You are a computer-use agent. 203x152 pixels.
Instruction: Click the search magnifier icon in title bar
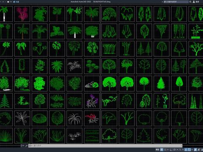point(190,2)
